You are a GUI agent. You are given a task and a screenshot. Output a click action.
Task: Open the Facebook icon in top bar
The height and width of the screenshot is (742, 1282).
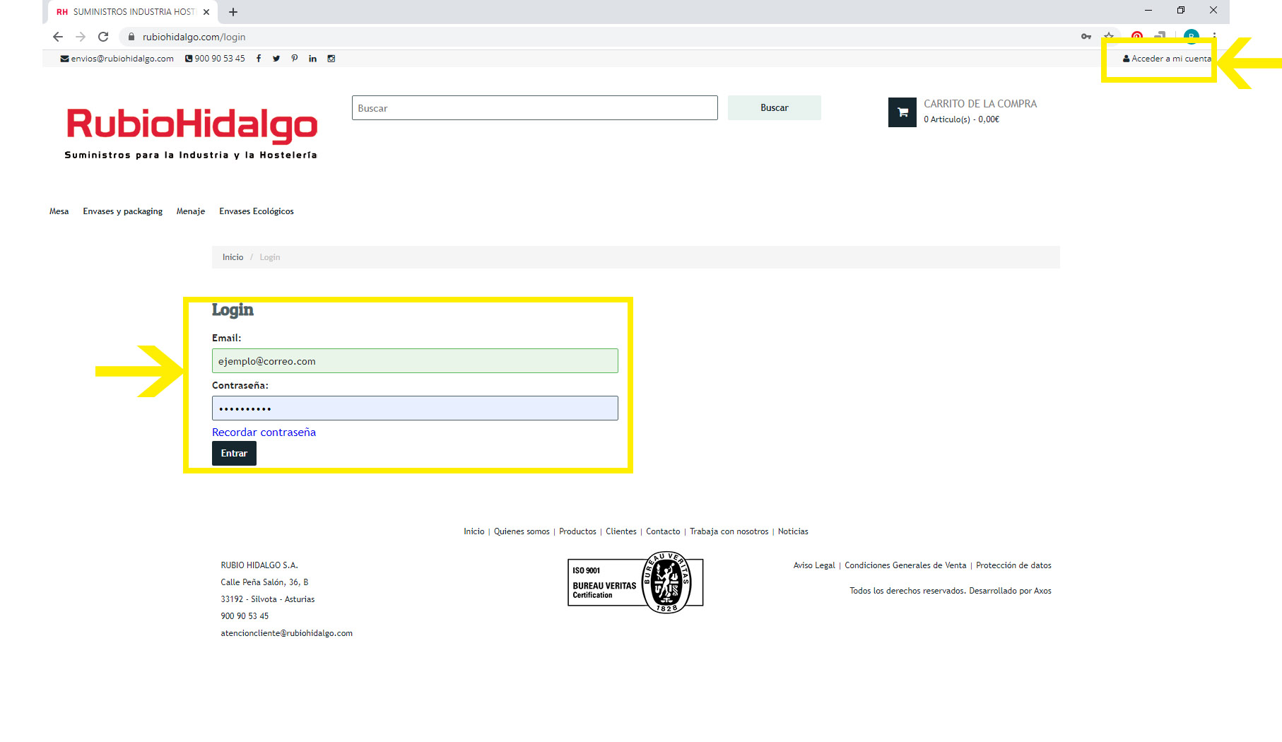tap(259, 59)
